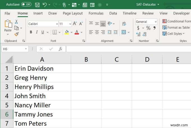Open the Developer tab
191x128 pixels.
[x=181, y=13]
